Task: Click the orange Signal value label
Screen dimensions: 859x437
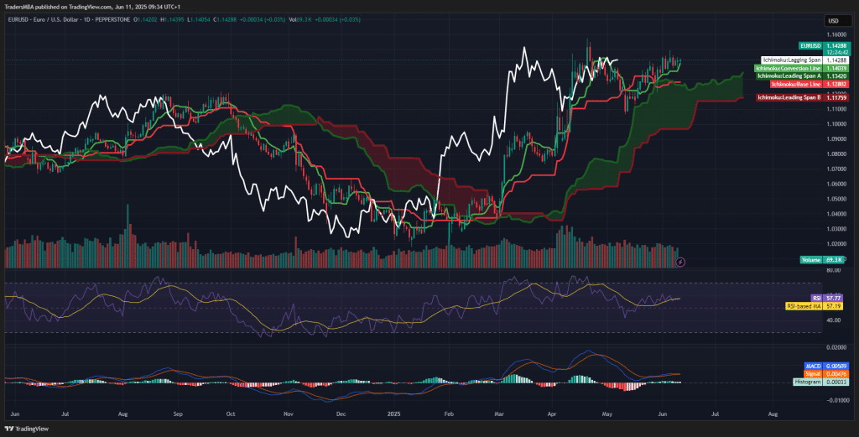Action: click(812, 374)
